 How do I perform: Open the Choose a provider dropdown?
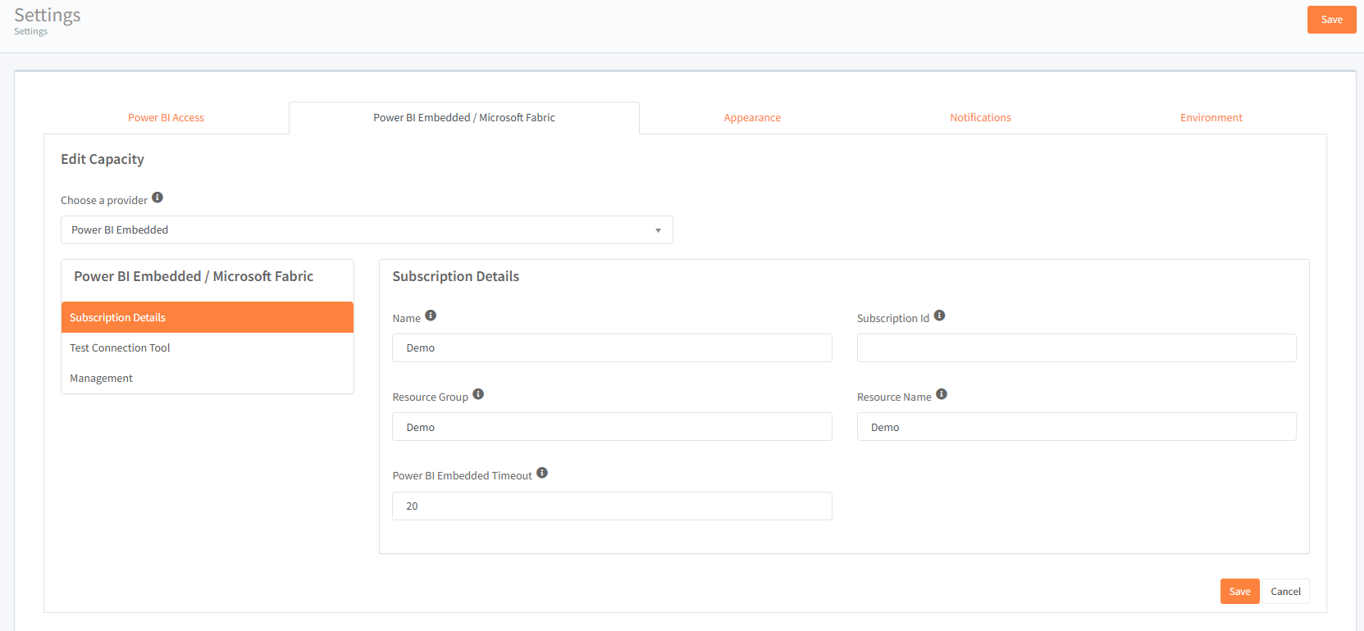pyautogui.click(x=367, y=230)
